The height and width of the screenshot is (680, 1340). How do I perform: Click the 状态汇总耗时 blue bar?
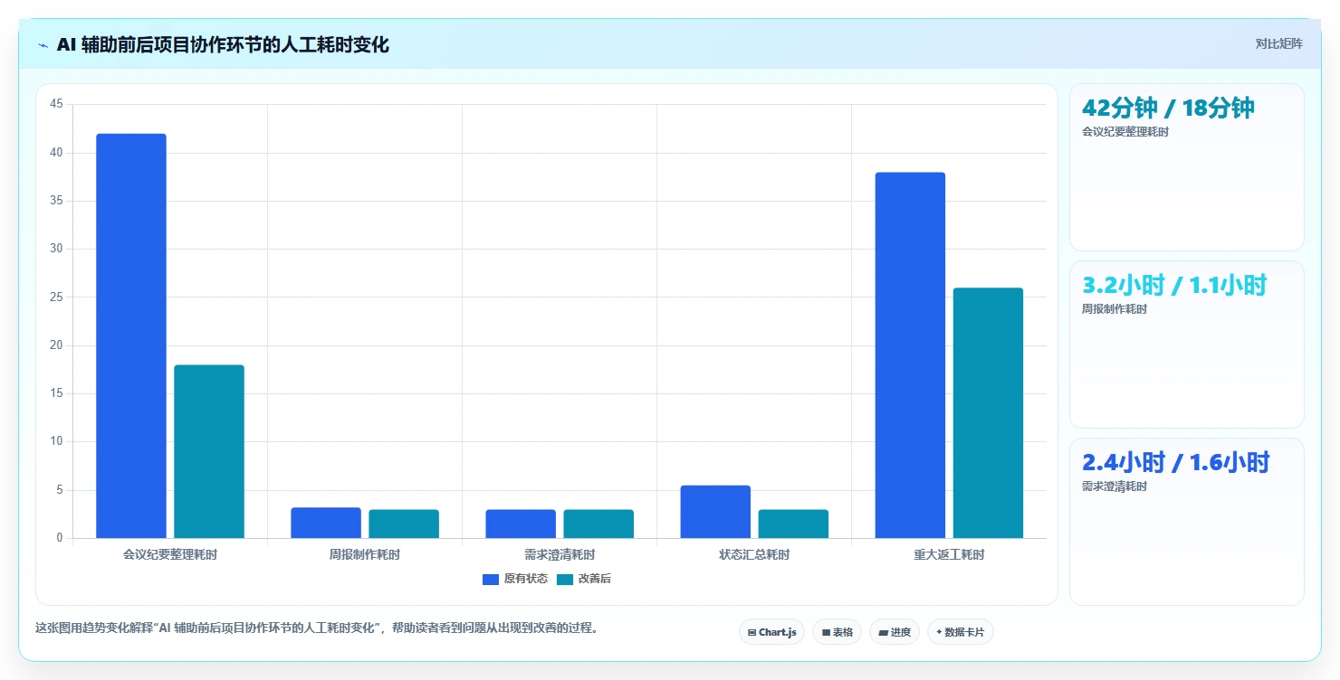(x=715, y=512)
